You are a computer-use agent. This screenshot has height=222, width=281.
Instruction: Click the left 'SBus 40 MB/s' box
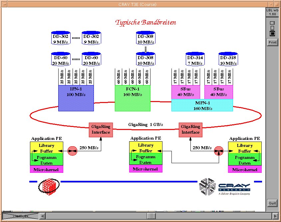coord(186,92)
